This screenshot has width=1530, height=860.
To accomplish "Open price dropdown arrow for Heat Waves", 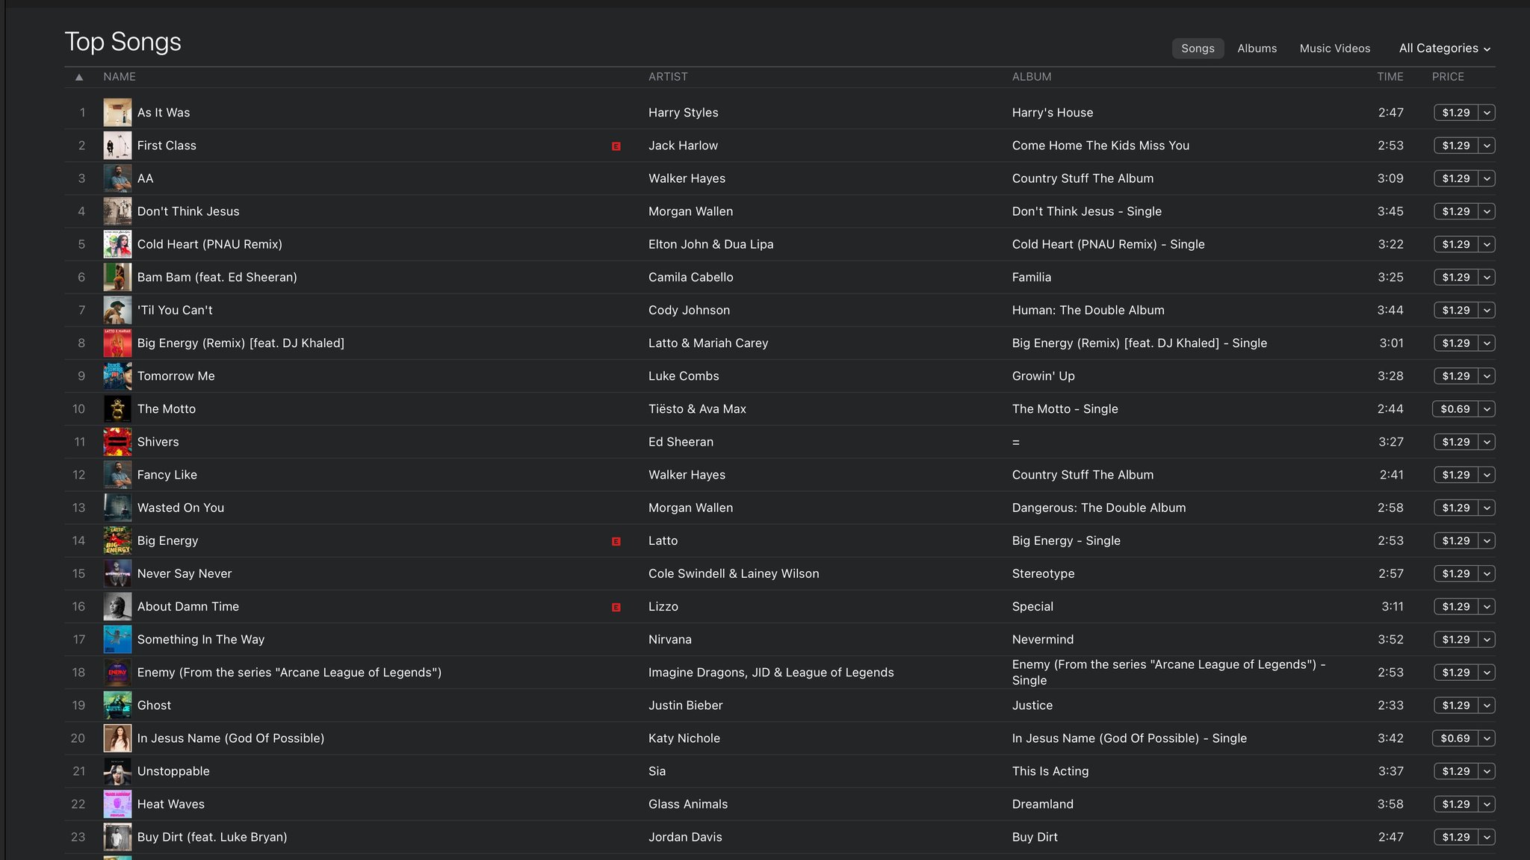I will tap(1487, 804).
